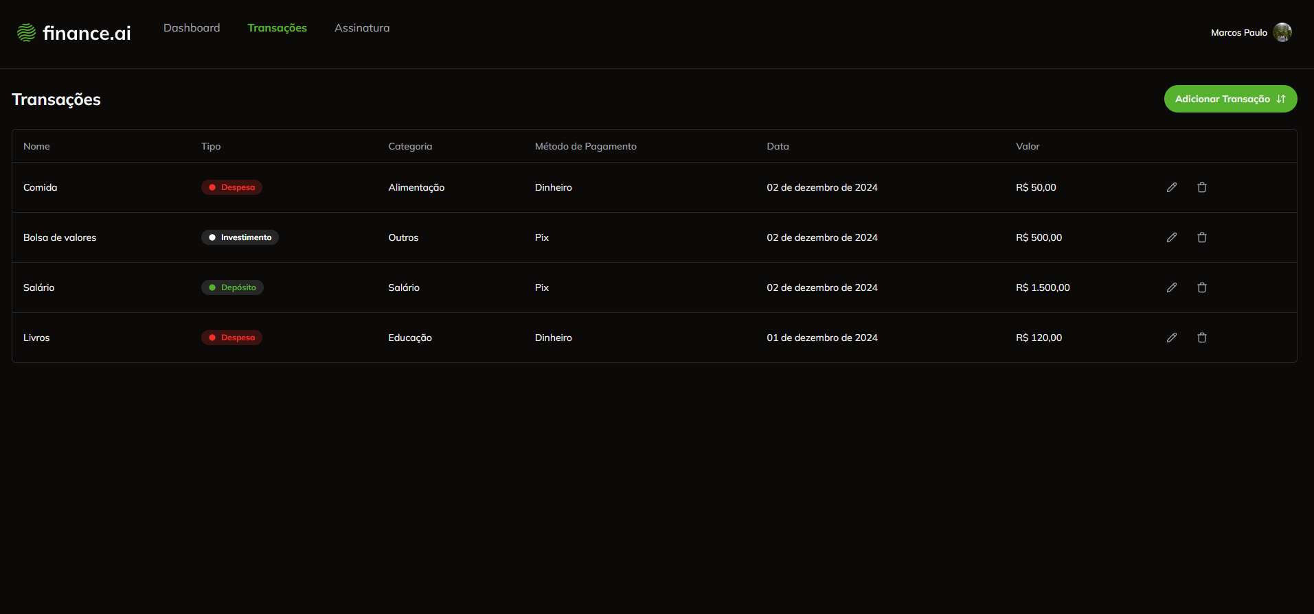Click the Salário category cell

click(x=404, y=287)
